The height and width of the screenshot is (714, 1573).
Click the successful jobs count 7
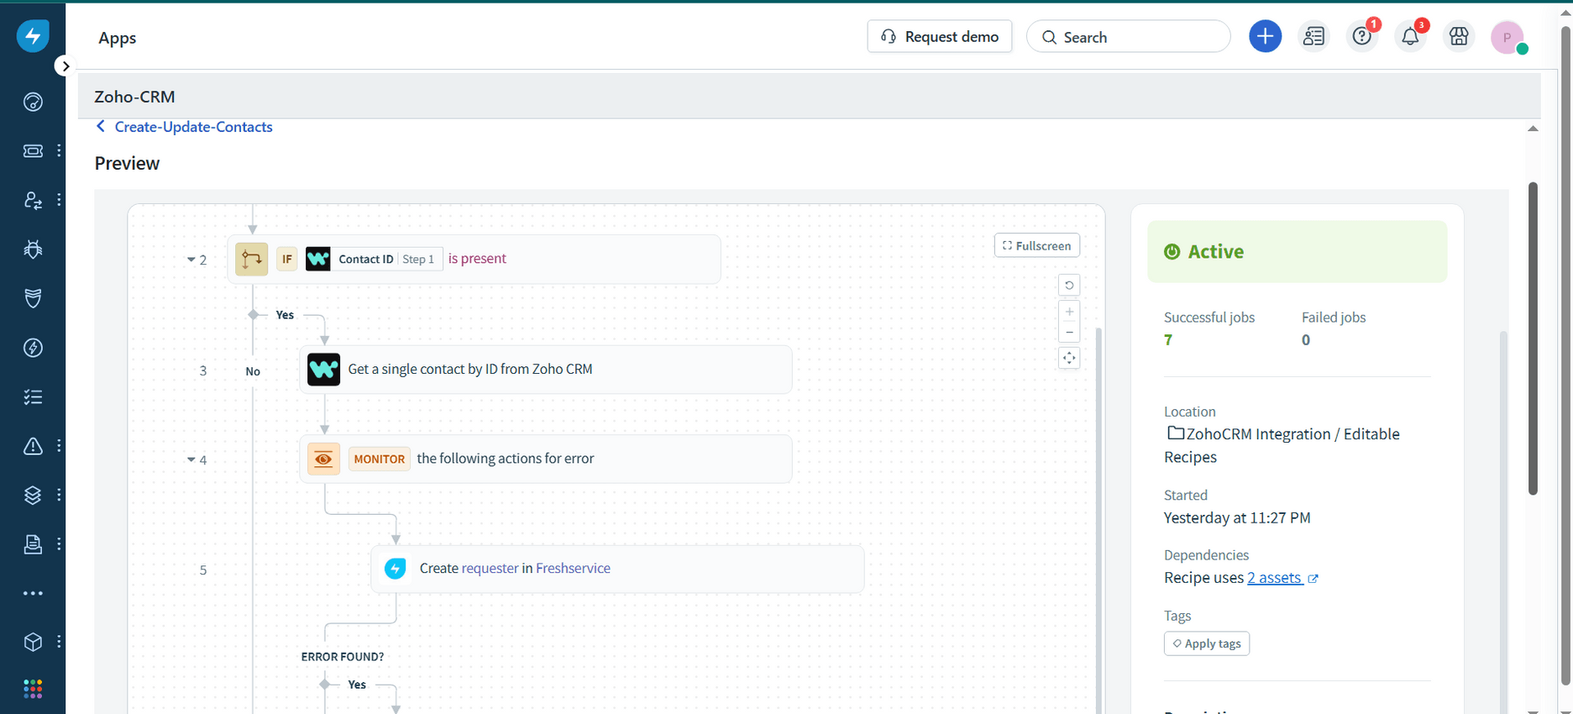point(1168,340)
